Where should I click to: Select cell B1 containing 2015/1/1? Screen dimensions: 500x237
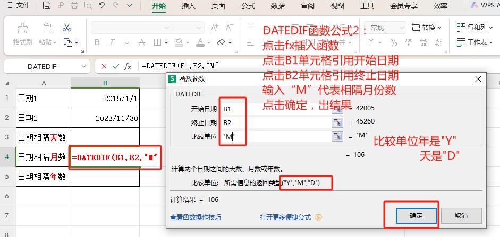105,98
